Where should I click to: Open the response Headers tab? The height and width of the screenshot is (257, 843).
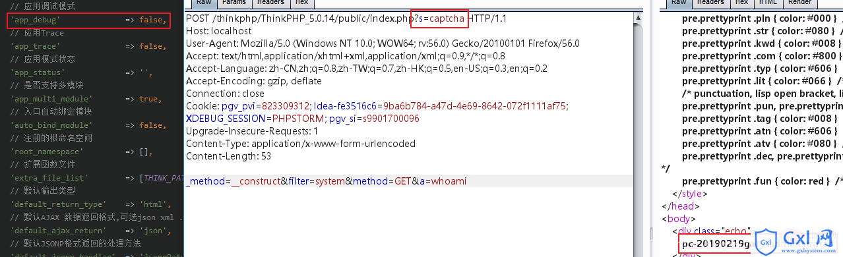[x=710, y=3]
